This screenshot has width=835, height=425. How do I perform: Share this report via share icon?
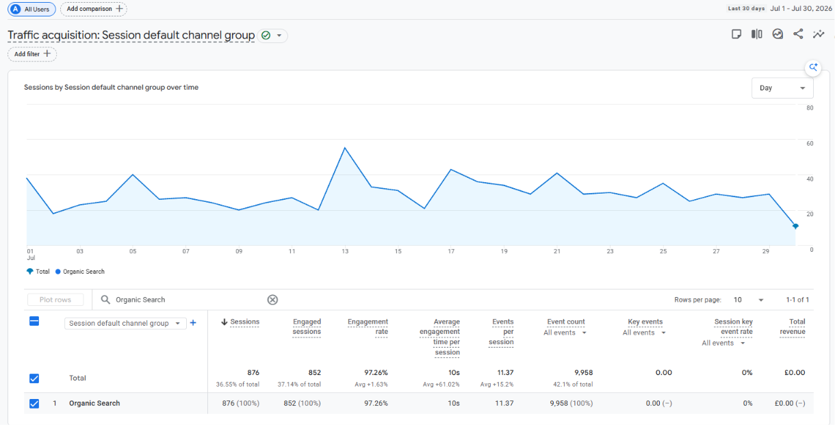798,34
